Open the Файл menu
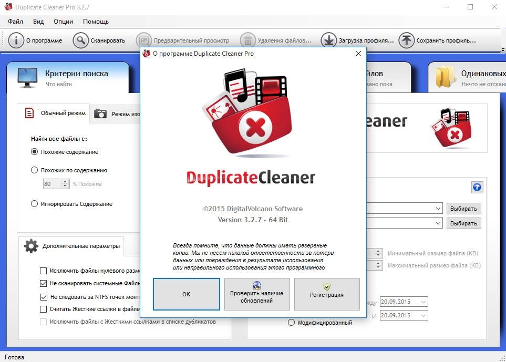 (15, 22)
